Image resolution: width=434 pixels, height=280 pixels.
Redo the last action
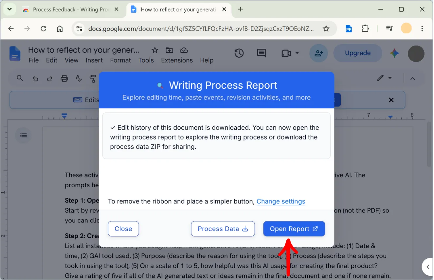(50, 79)
